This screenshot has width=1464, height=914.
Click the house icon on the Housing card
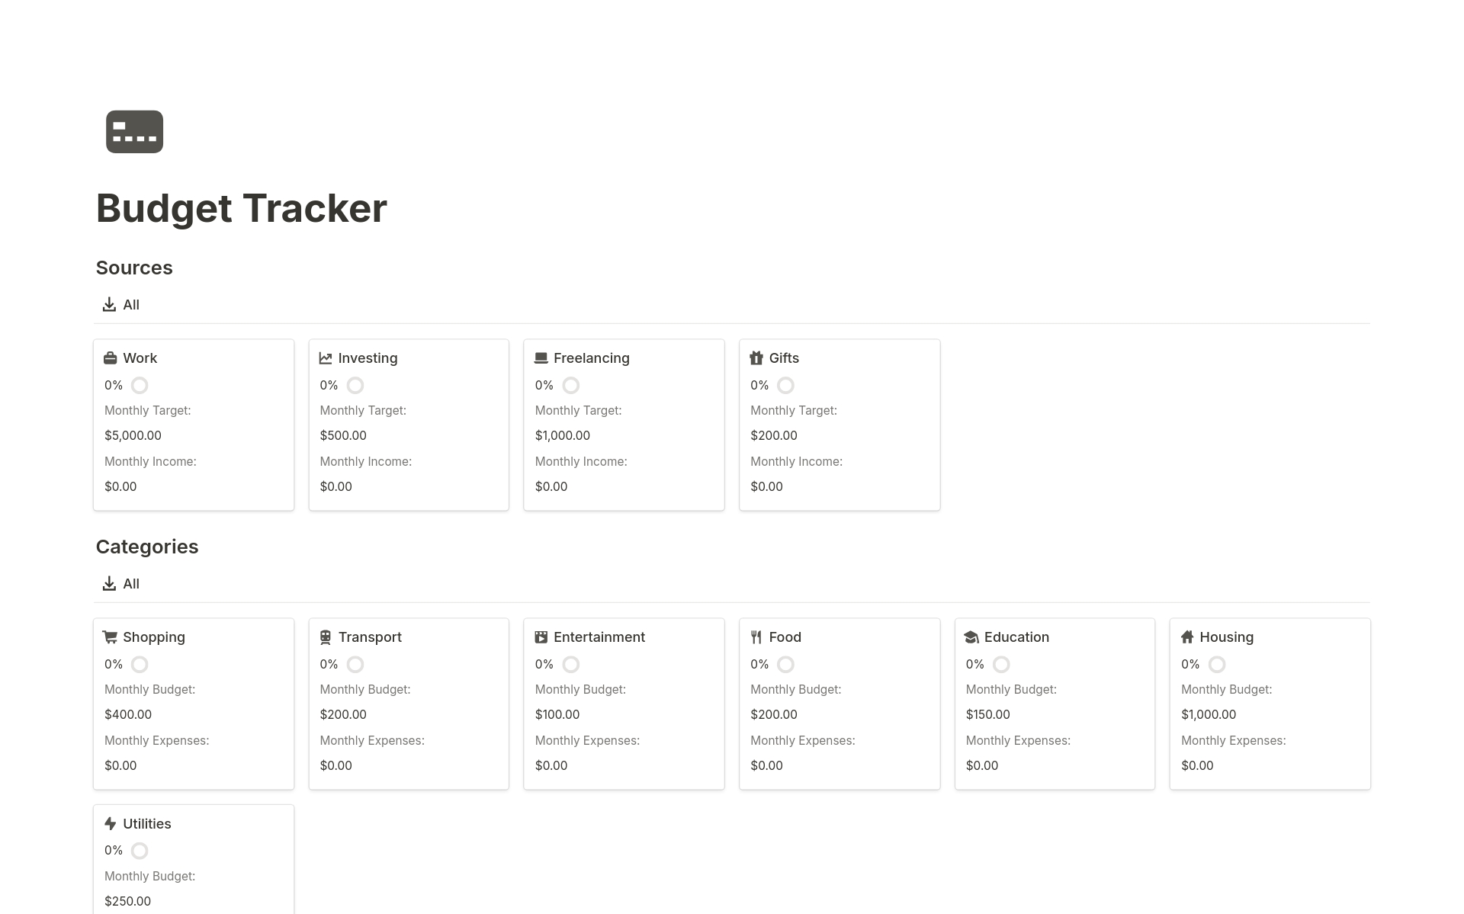pyautogui.click(x=1187, y=637)
